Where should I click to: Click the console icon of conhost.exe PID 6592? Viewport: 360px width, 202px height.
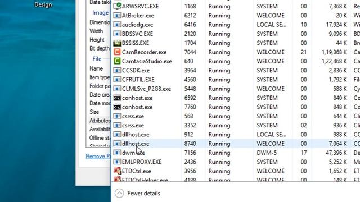tap(117, 98)
